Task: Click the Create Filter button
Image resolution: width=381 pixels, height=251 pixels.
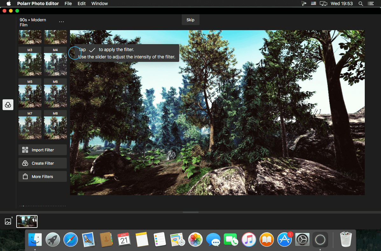Action: [43, 163]
